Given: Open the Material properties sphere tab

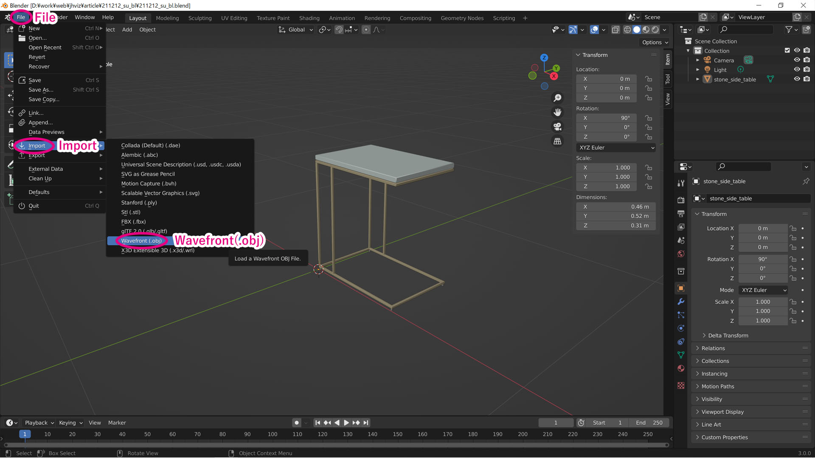Looking at the screenshot, I should (x=681, y=368).
